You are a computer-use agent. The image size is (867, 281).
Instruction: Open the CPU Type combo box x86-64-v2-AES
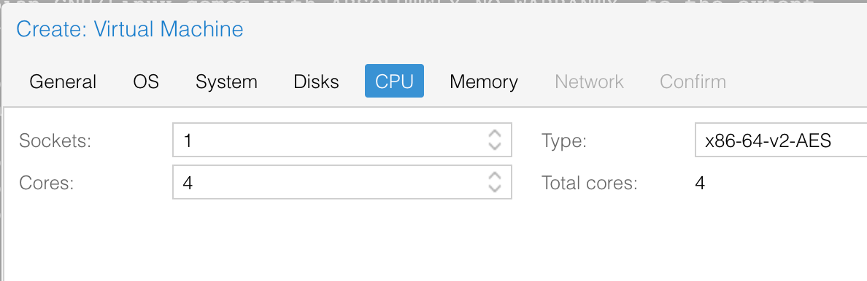781,140
